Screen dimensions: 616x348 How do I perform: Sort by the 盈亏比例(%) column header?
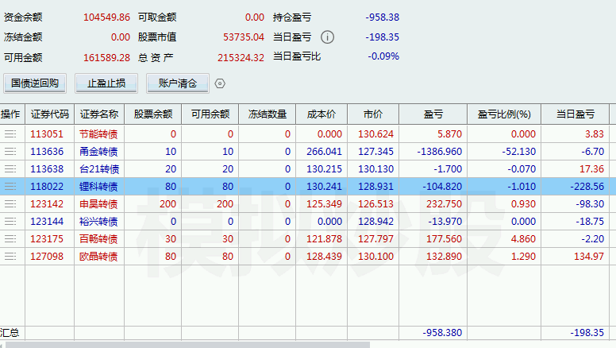click(x=504, y=114)
